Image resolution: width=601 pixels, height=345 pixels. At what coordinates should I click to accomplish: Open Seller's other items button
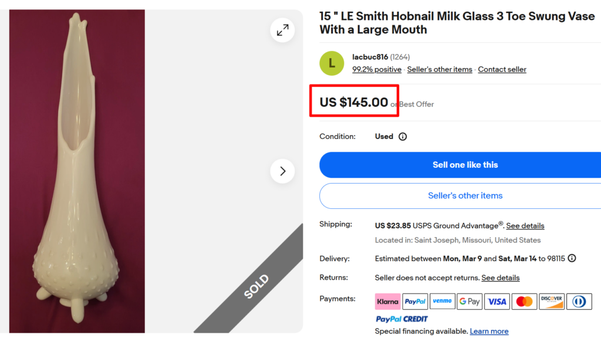[465, 195]
